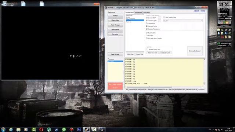Select the highlighted process in Processes list

point(115,61)
